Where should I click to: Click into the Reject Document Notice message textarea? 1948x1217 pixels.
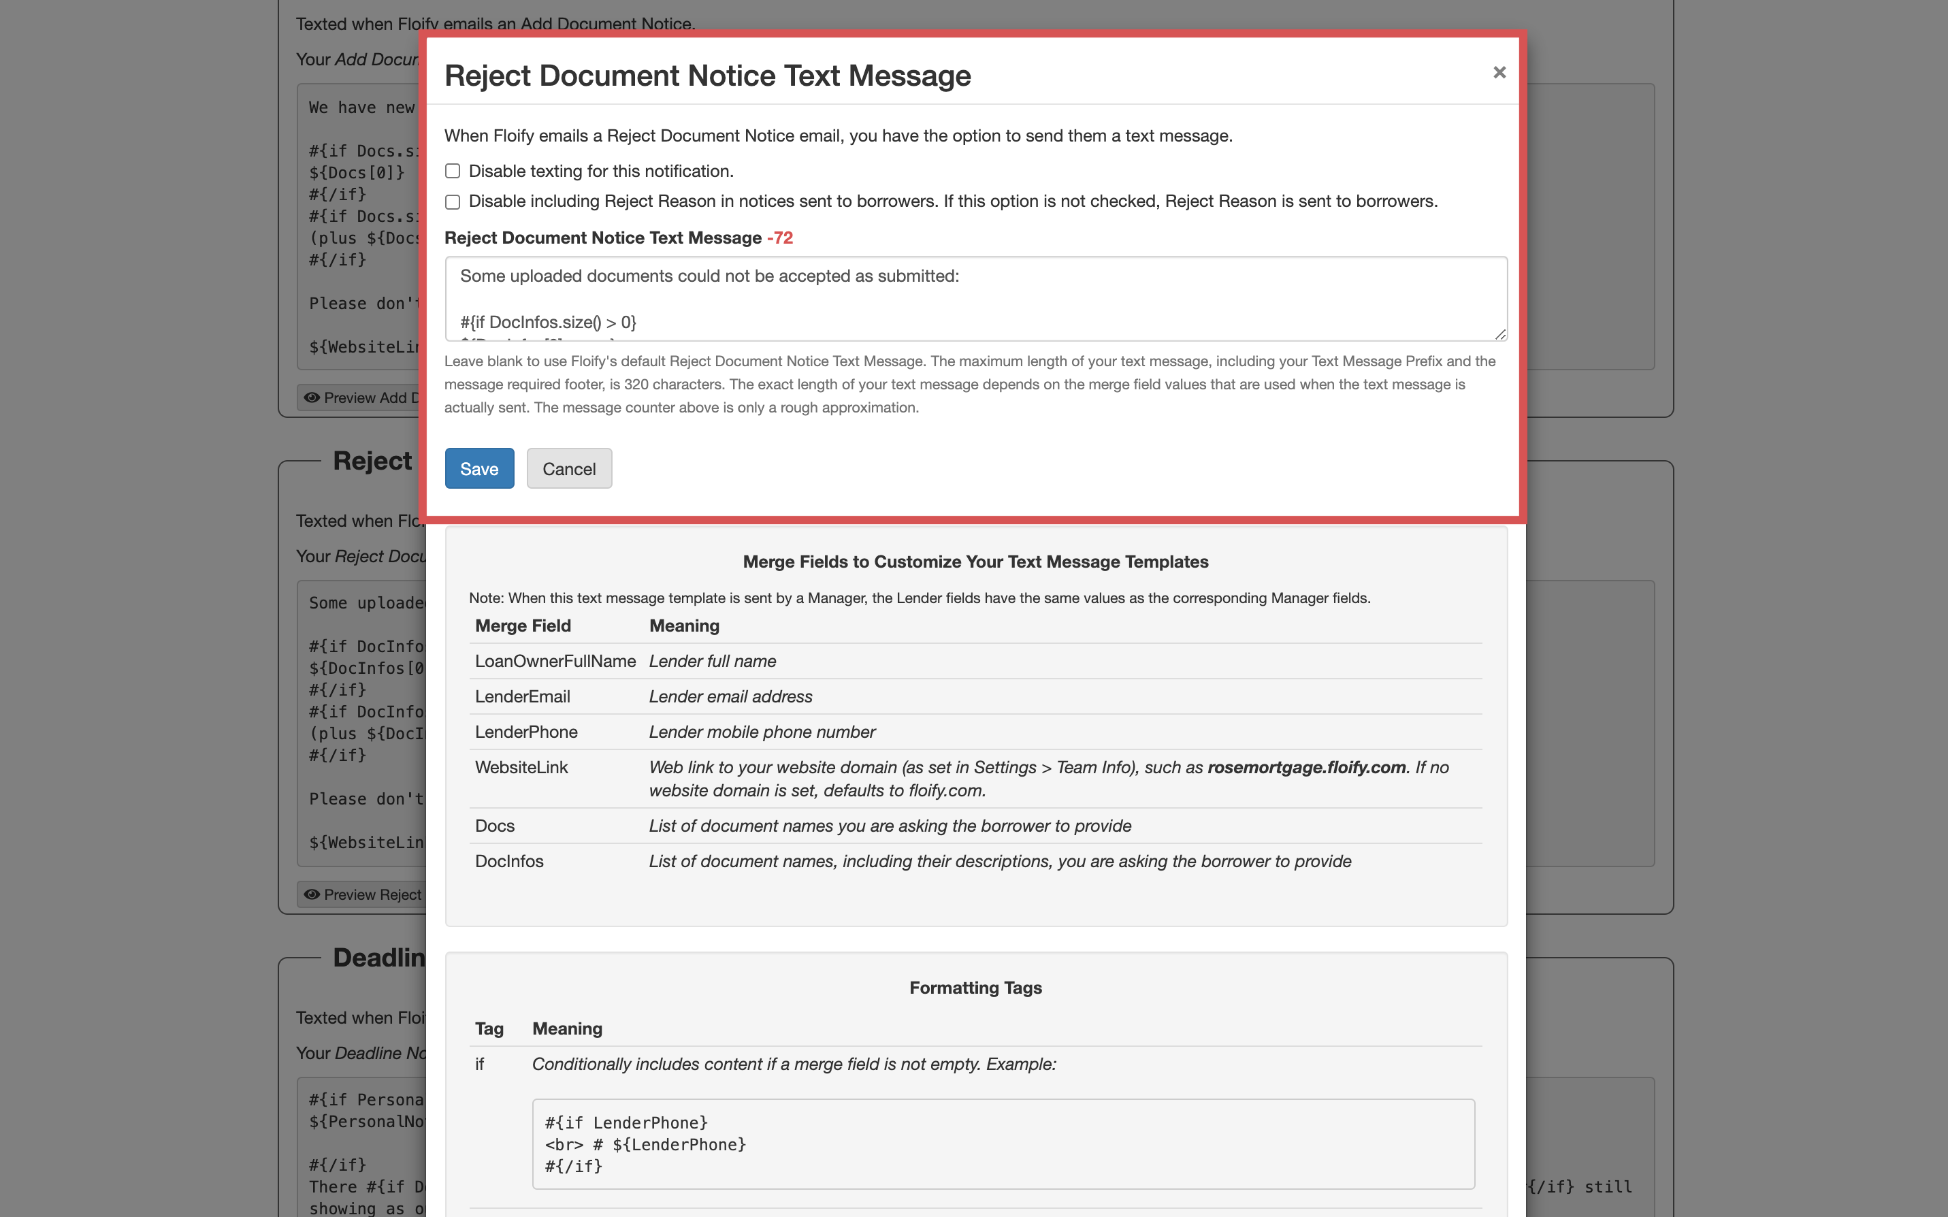[x=975, y=299]
